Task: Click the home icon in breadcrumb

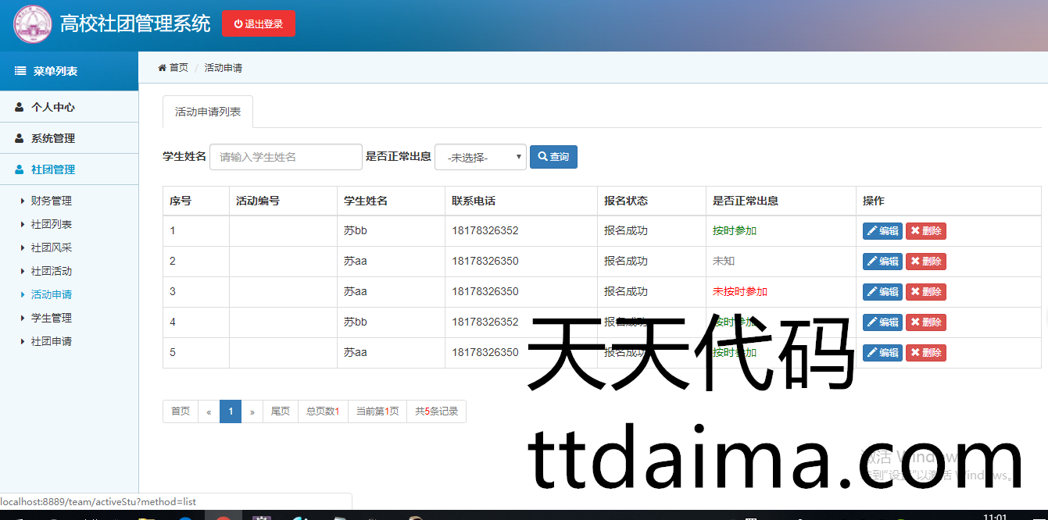Action: [x=163, y=68]
